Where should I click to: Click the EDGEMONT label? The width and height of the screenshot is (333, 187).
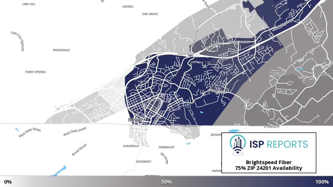click(x=144, y=162)
